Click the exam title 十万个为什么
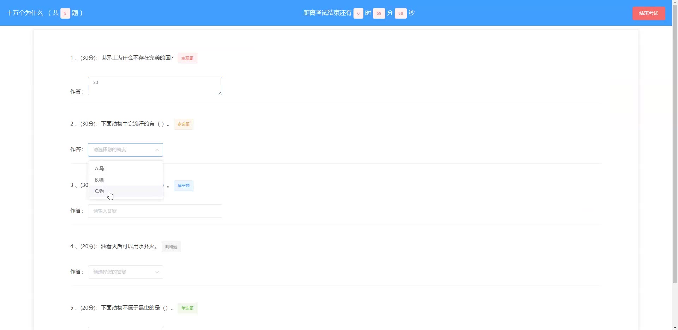The height and width of the screenshot is (330, 678). click(25, 13)
